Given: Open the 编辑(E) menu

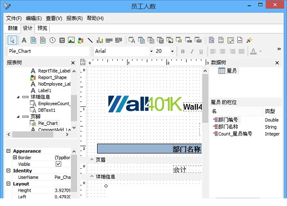Looking at the screenshot, I should 33,18.
